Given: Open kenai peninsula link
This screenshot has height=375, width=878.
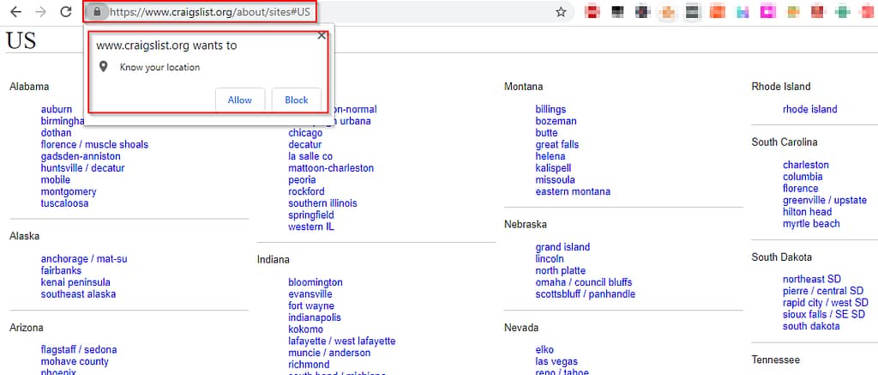Looking at the screenshot, I should [x=75, y=282].
